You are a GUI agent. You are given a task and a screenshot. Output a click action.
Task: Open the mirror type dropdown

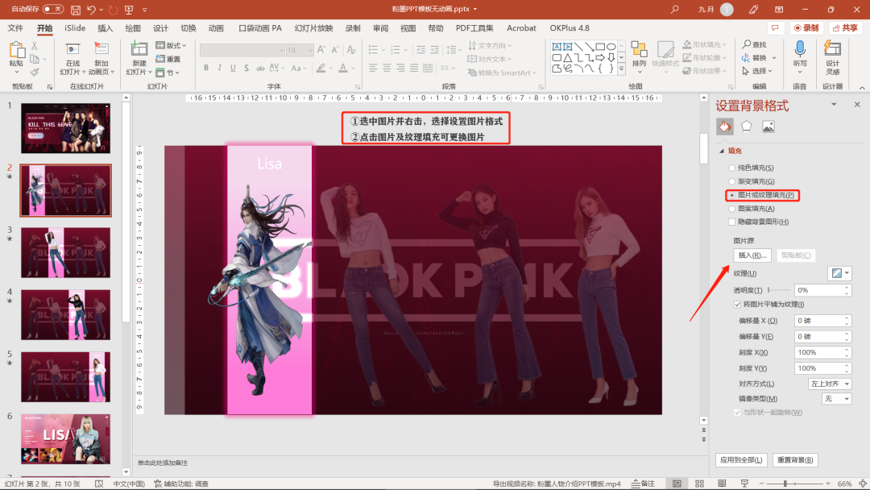pos(836,399)
